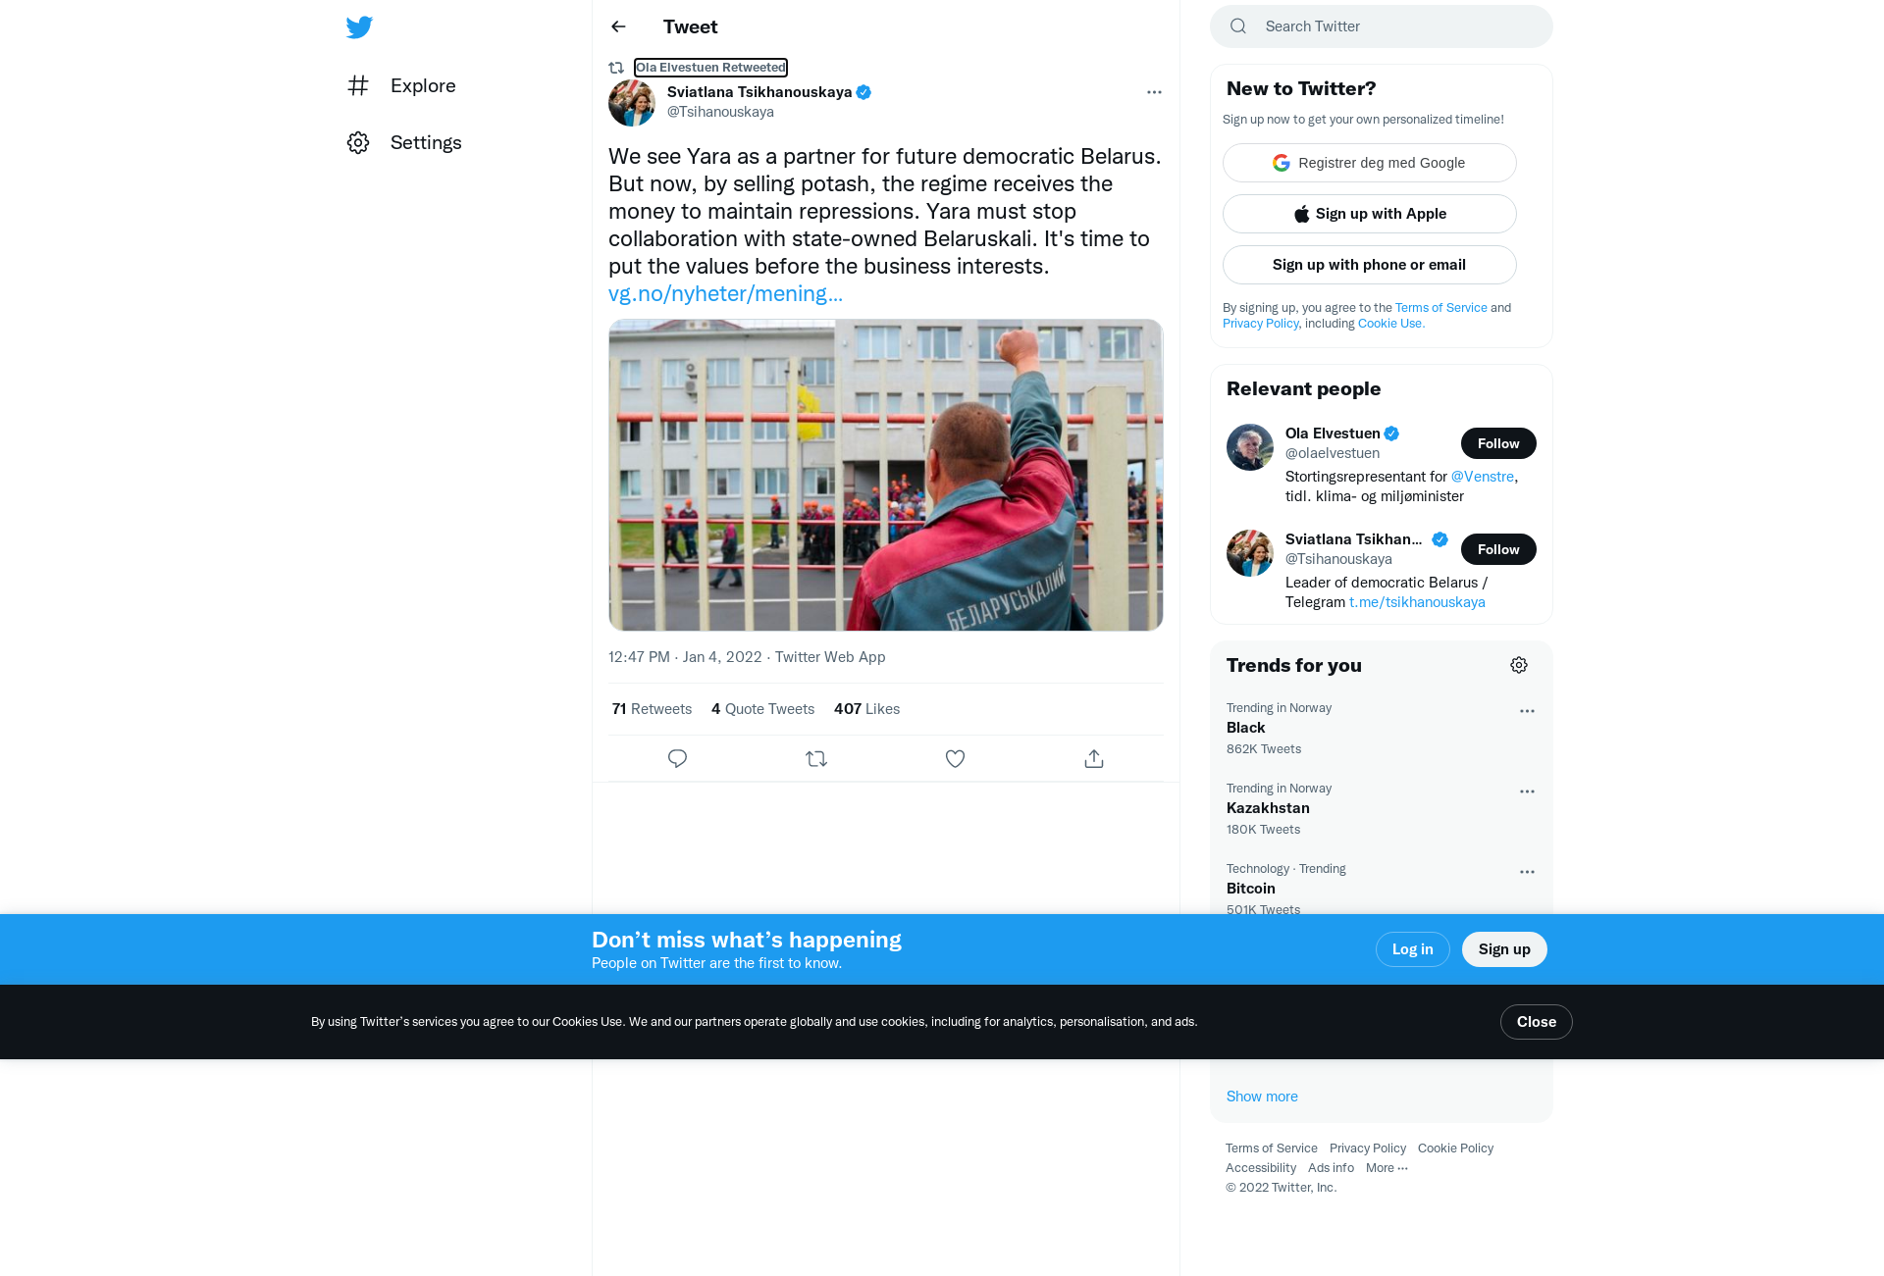Screen dimensions: 1884x1276
Task: Sign up with Apple
Action: click(1369, 214)
